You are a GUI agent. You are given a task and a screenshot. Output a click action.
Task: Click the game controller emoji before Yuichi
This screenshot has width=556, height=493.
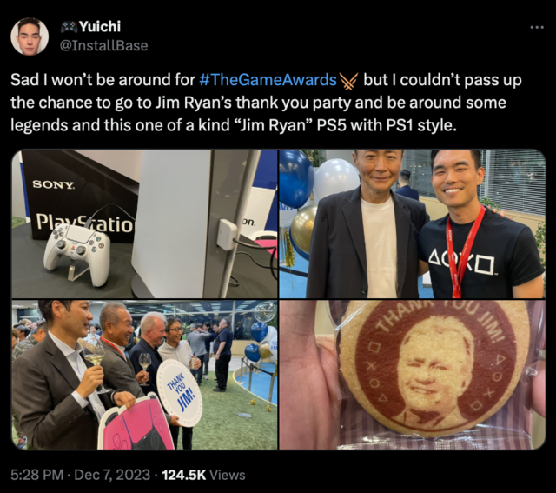click(69, 26)
